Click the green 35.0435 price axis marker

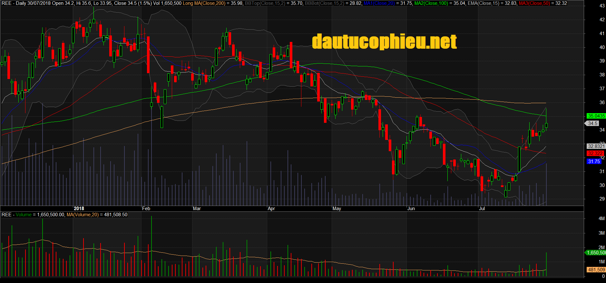coord(596,116)
